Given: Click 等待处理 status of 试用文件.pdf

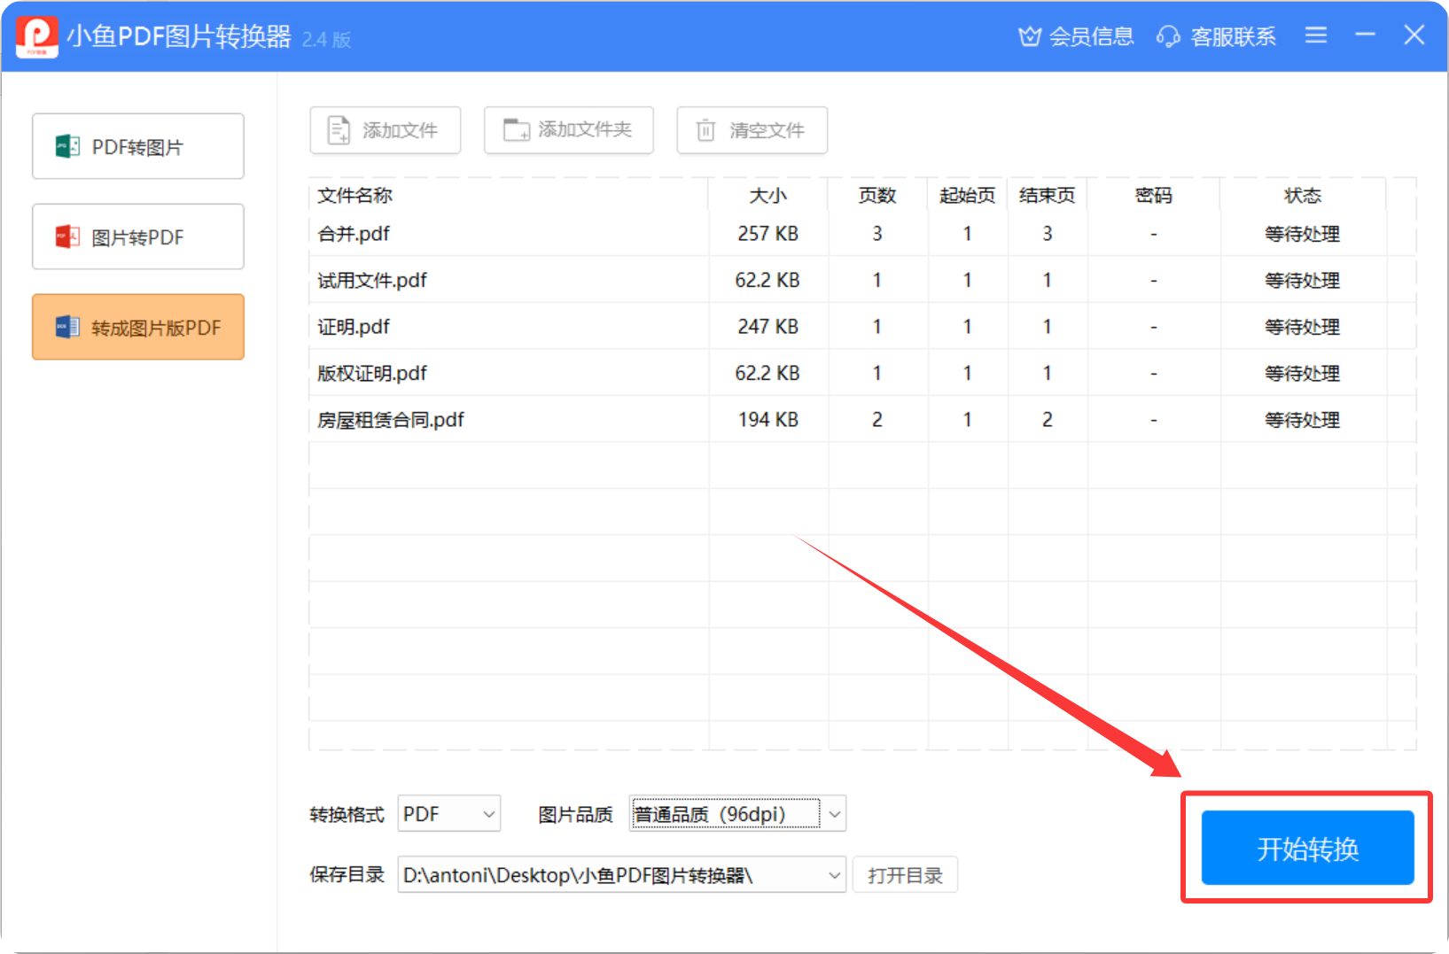Looking at the screenshot, I should tap(1302, 280).
